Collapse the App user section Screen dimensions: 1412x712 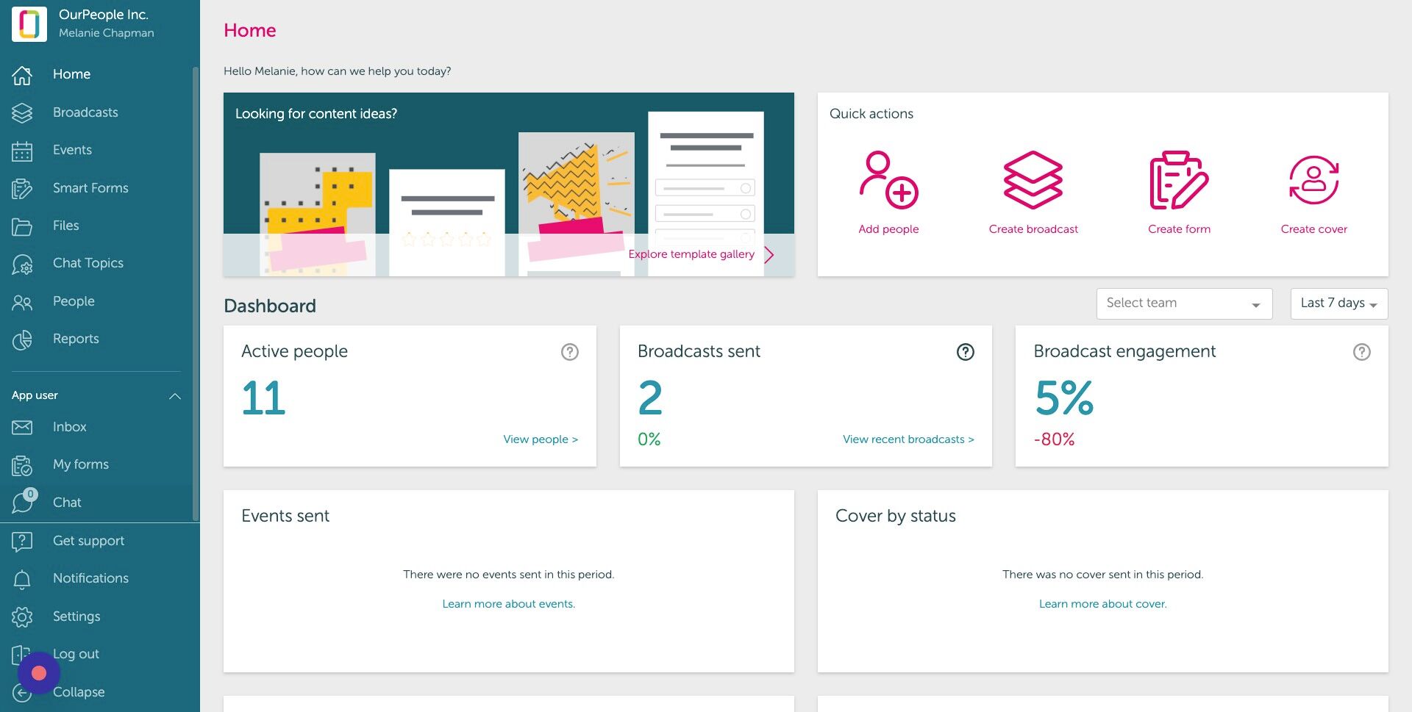click(175, 395)
